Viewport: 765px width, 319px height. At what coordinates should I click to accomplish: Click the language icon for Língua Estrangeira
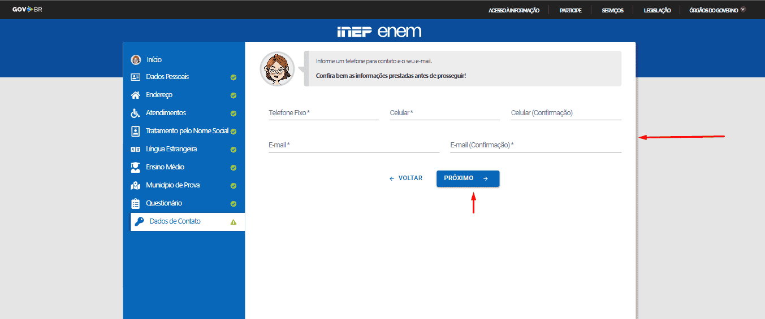135,149
